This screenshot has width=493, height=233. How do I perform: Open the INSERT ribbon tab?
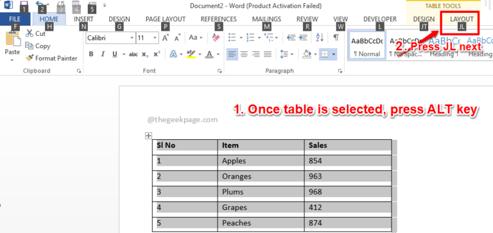(83, 19)
